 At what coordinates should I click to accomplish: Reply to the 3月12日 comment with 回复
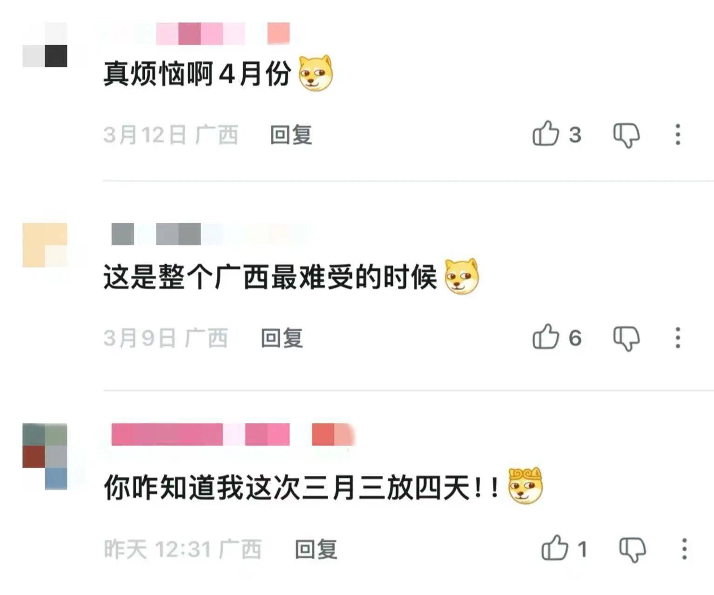point(291,135)
